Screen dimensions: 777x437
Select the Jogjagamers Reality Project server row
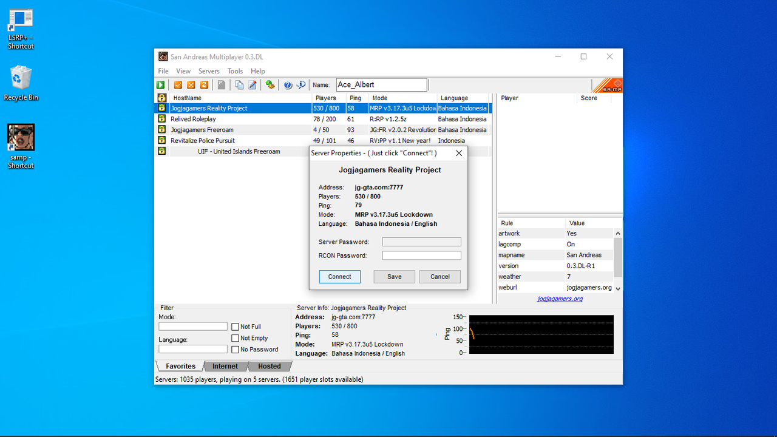pos(323,108)
